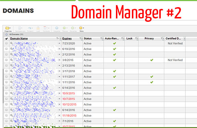Open dropdown arrow in 10/12/2015 row
The height and width of the screenshot is (128, 197).
point(59,104)
